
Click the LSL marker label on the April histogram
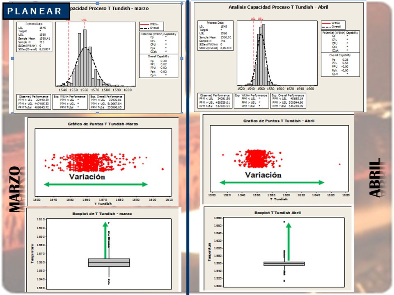point(253,18)
